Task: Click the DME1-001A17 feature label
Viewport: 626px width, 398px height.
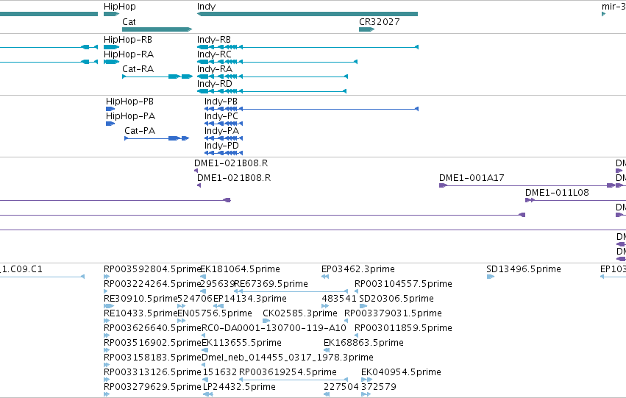Action: [x=472, y=178]
